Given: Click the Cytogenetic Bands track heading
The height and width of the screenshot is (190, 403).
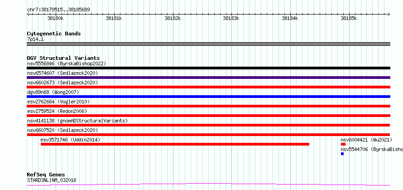Looking at the screenshot, I should click(54, 34).
